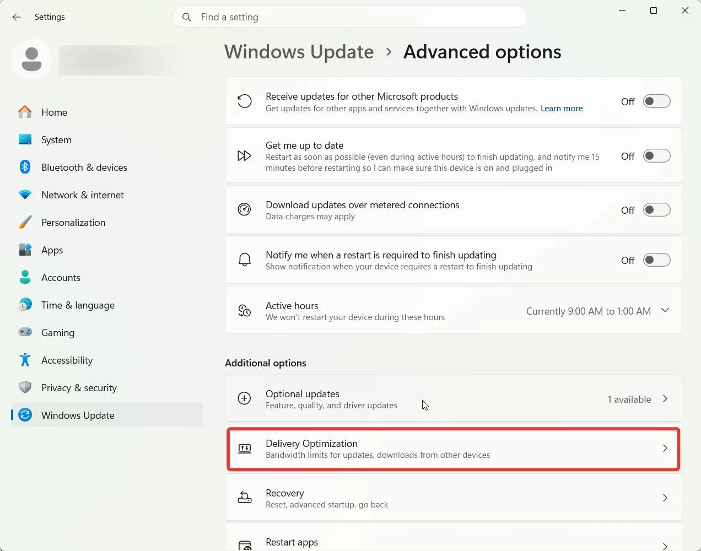
Task: Click the back arrow icon next to Settings
Action: tap(17, 17)
